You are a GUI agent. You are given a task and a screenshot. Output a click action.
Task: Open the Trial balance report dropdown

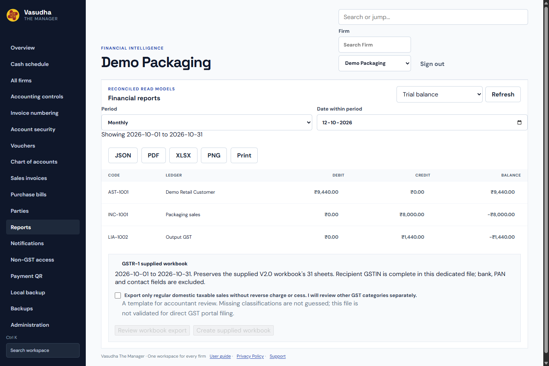pyautogui.click(x=440, y=95)
